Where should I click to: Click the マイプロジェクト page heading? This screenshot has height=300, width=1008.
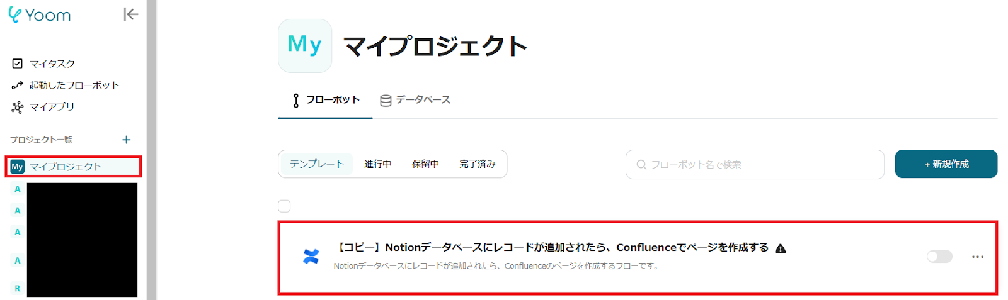point(435,46)
